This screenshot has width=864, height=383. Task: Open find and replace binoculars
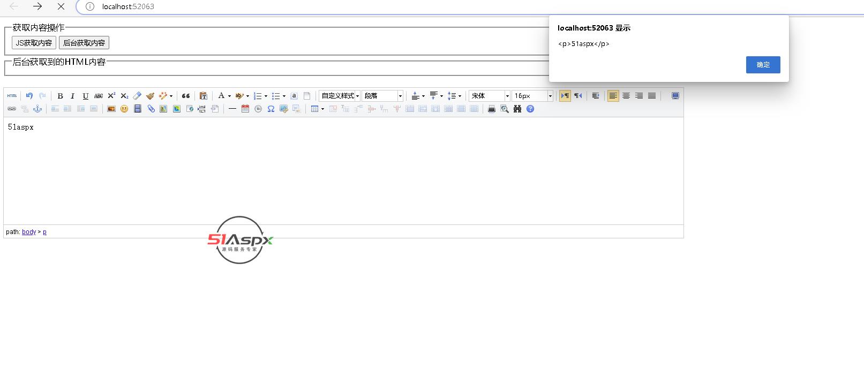(x=517, y=109)
